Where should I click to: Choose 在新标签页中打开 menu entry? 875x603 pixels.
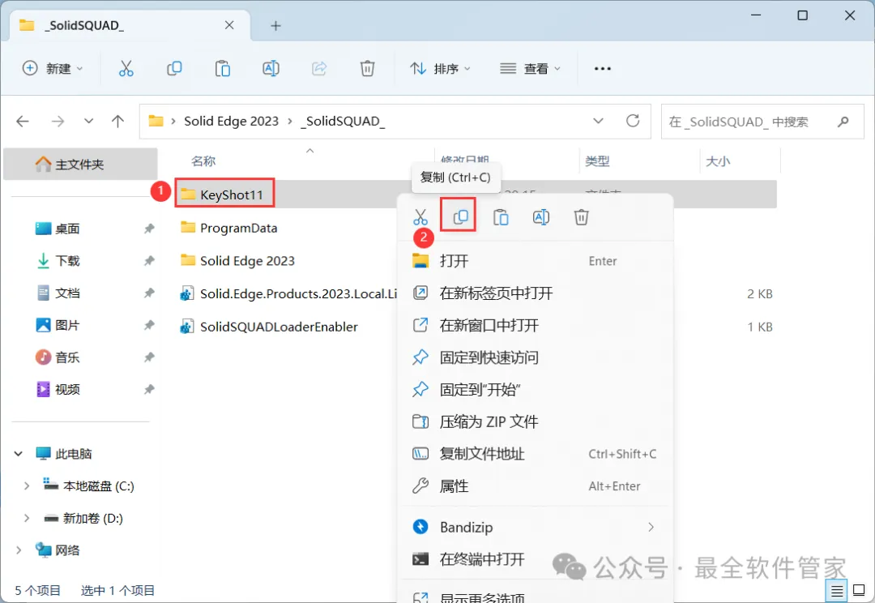coord(537,293)
